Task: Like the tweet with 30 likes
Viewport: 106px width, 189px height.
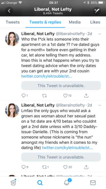Action: click(67, 167)
